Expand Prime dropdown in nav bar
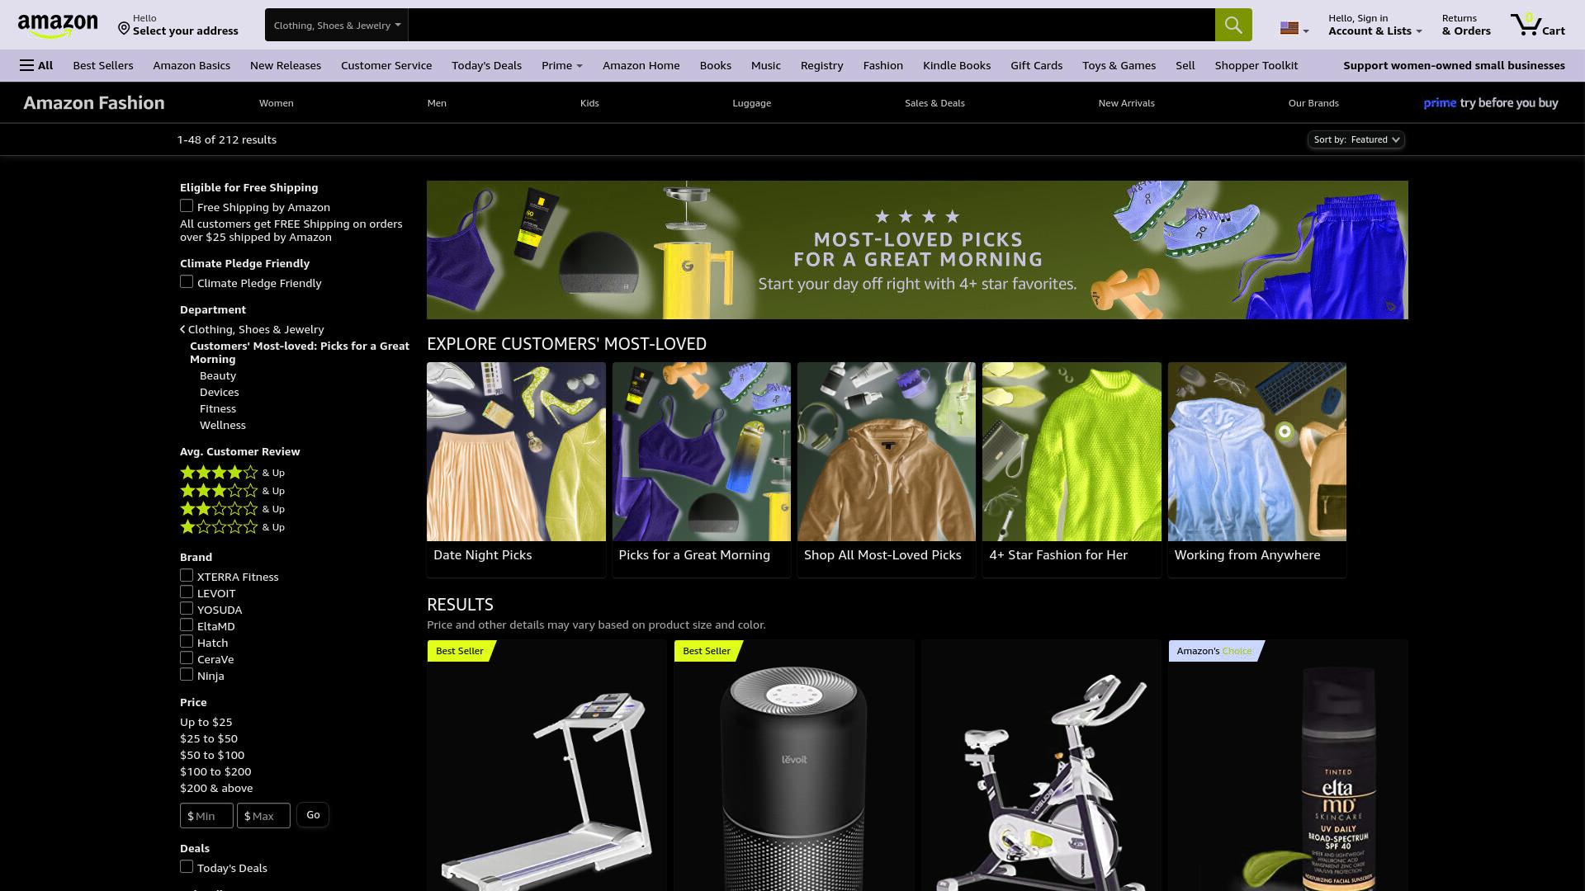1585x891 pixels. click(x=561, y=65)
